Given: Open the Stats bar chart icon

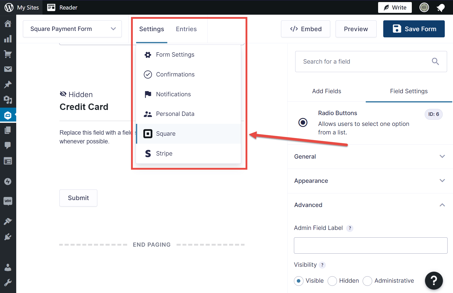Looking at the screenshot, I should click(8, 39).
